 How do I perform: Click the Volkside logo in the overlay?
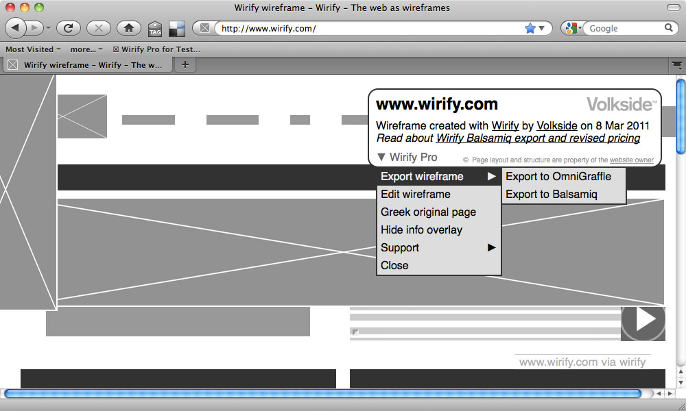click(622, 104)
